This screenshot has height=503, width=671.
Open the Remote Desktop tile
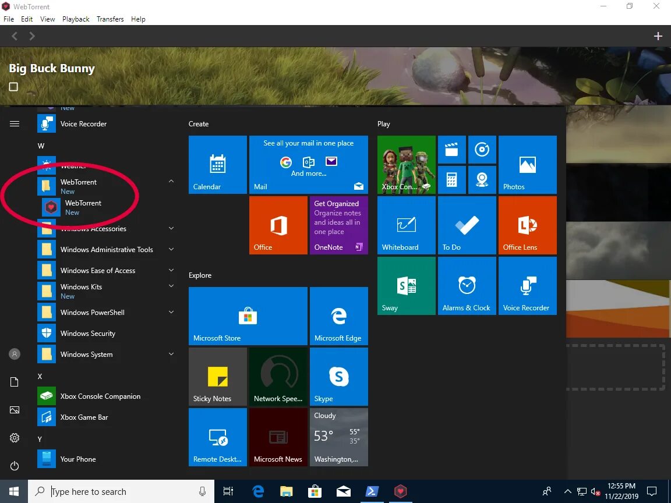tap(218, 437)
